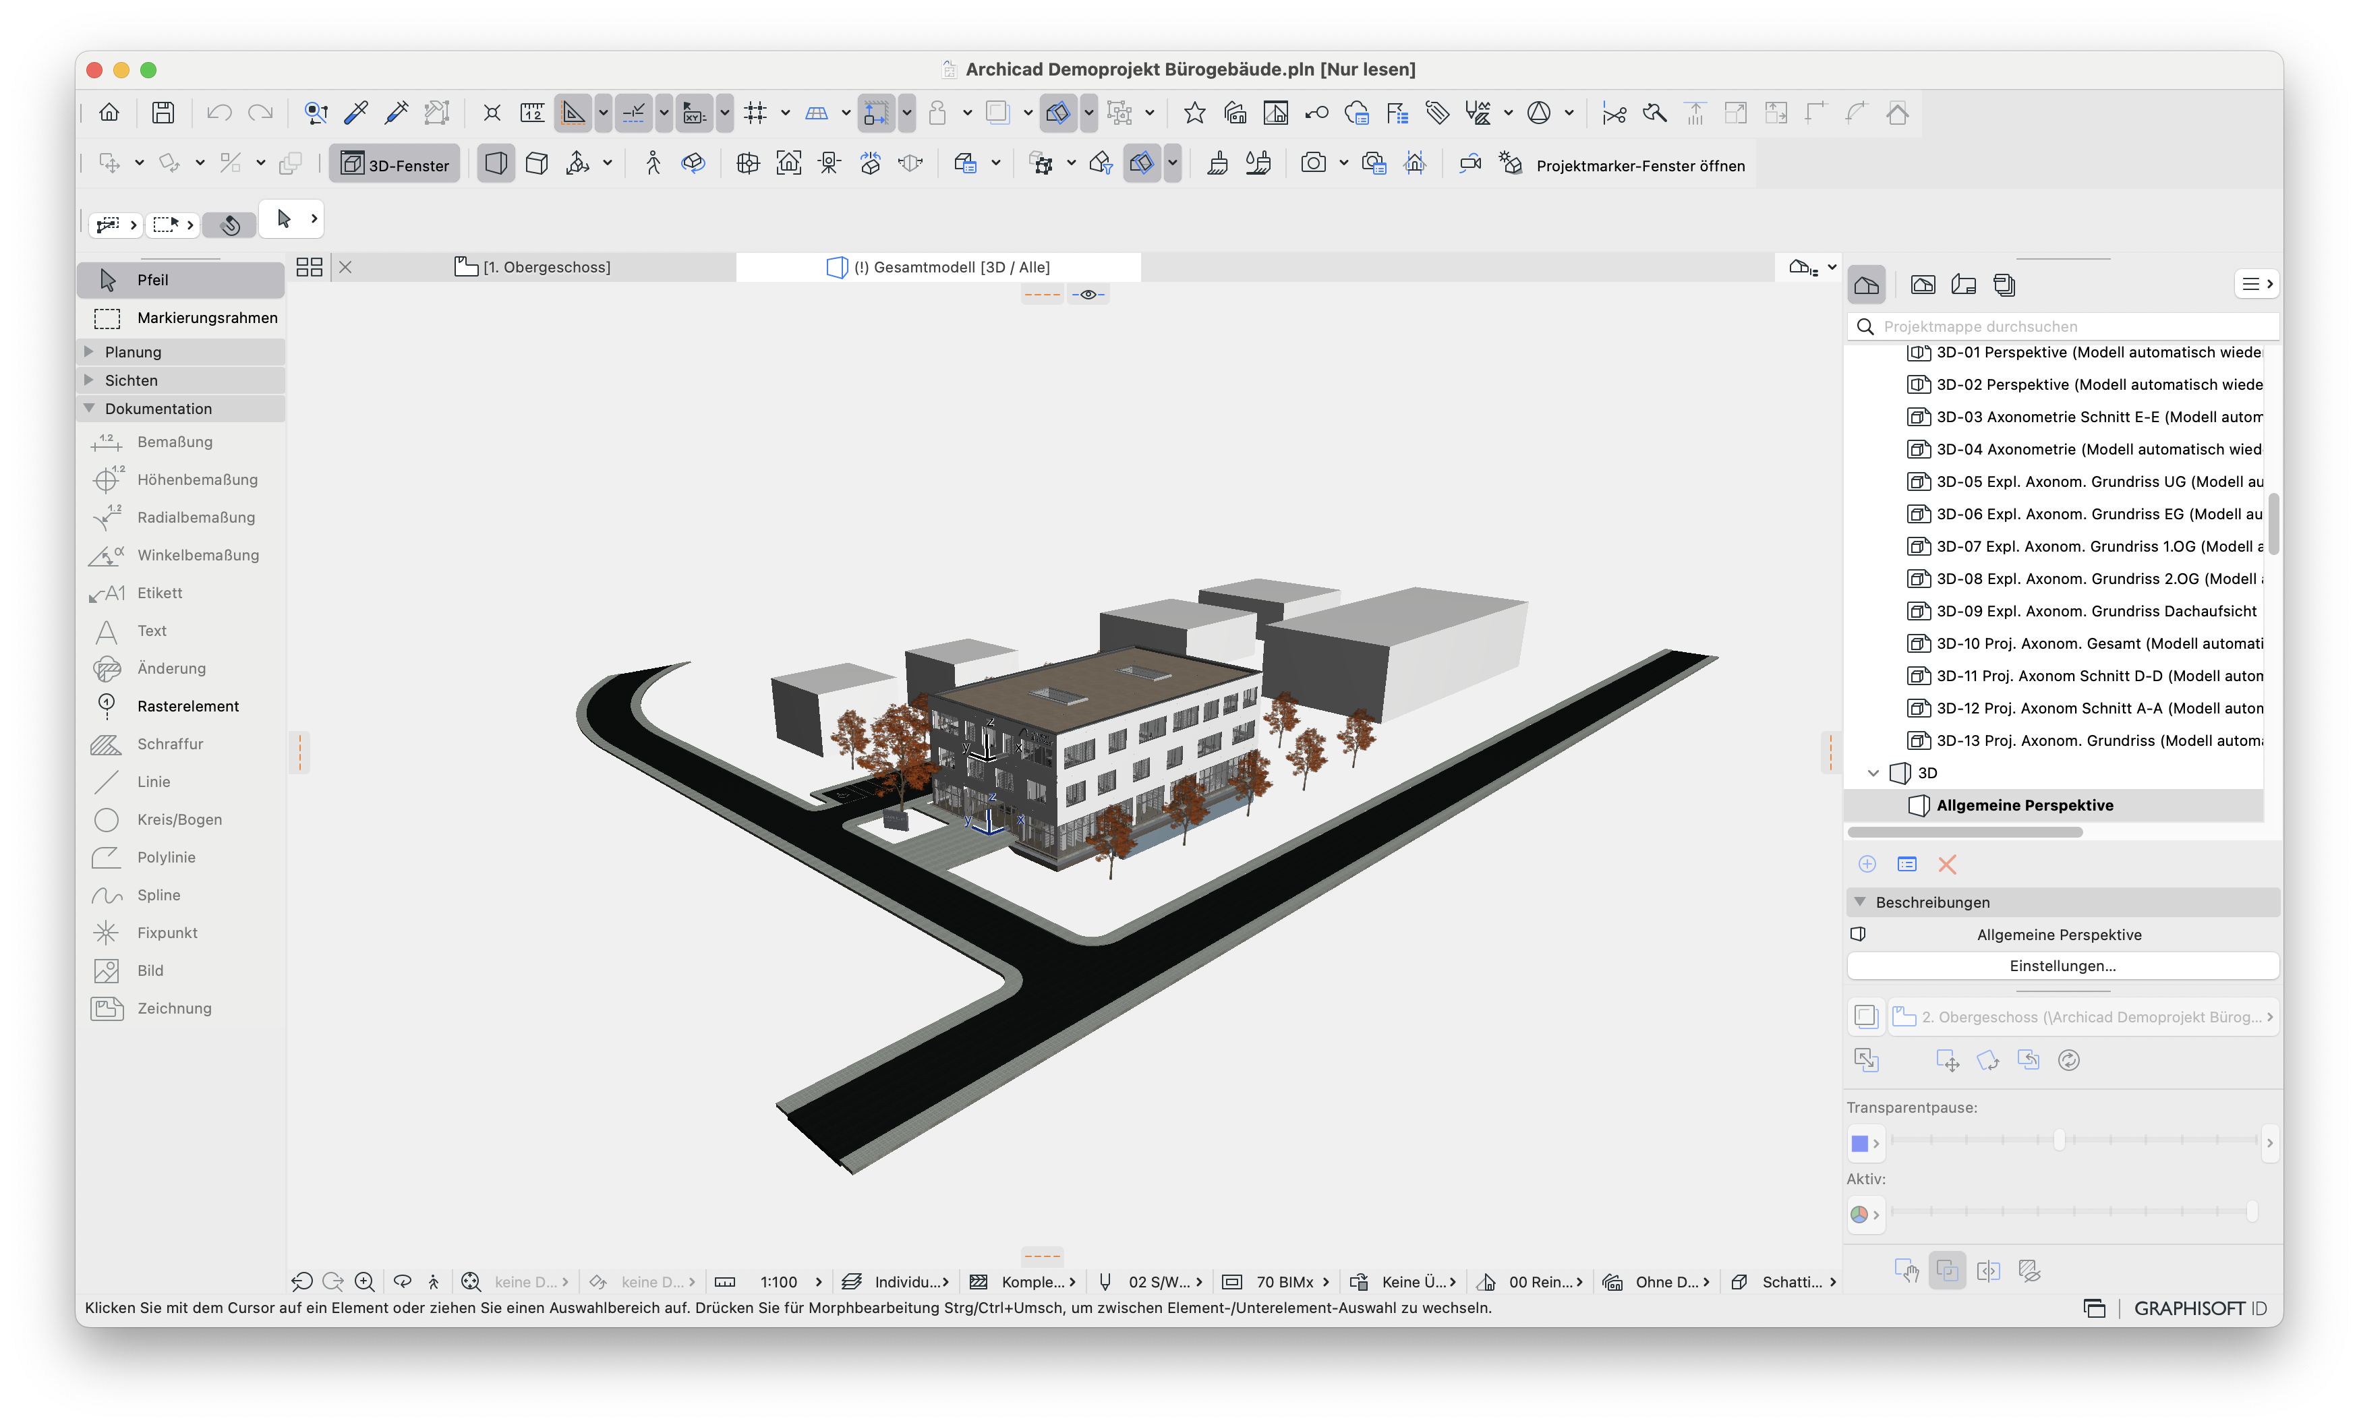Select the Radialbemaßung tool
Screen dimensions: 2359x1427
(x=181, y=517)
